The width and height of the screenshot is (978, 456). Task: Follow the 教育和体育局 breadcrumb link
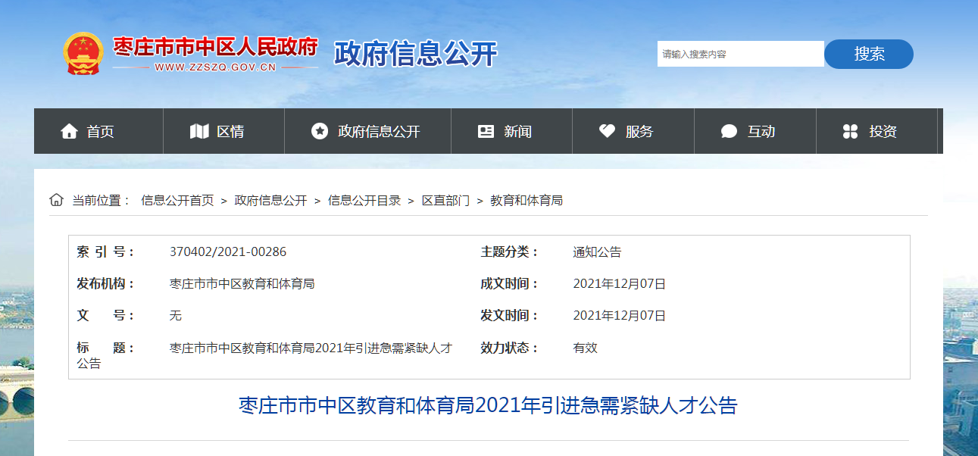526,201
